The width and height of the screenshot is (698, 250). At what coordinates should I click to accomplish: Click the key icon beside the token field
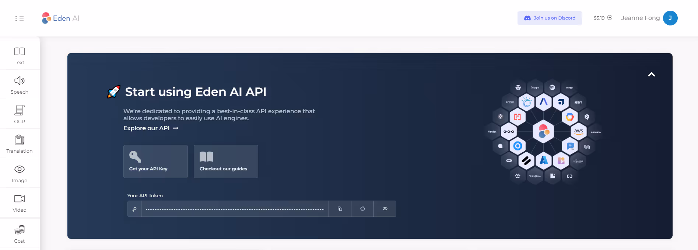pyautogui.click(x=134, y=209)
